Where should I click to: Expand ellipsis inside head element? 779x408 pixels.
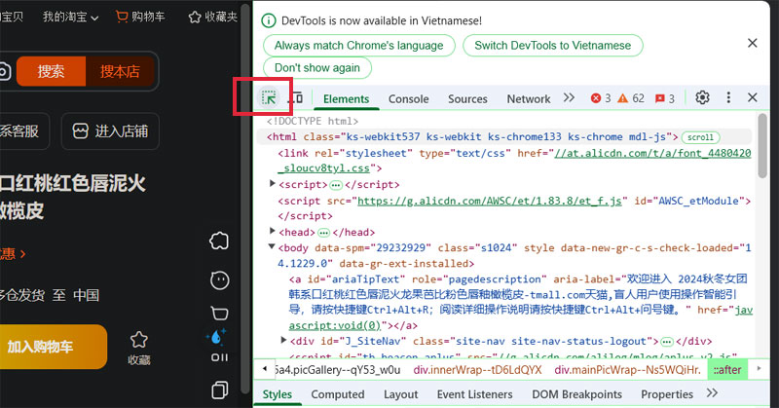pos(324,232)
